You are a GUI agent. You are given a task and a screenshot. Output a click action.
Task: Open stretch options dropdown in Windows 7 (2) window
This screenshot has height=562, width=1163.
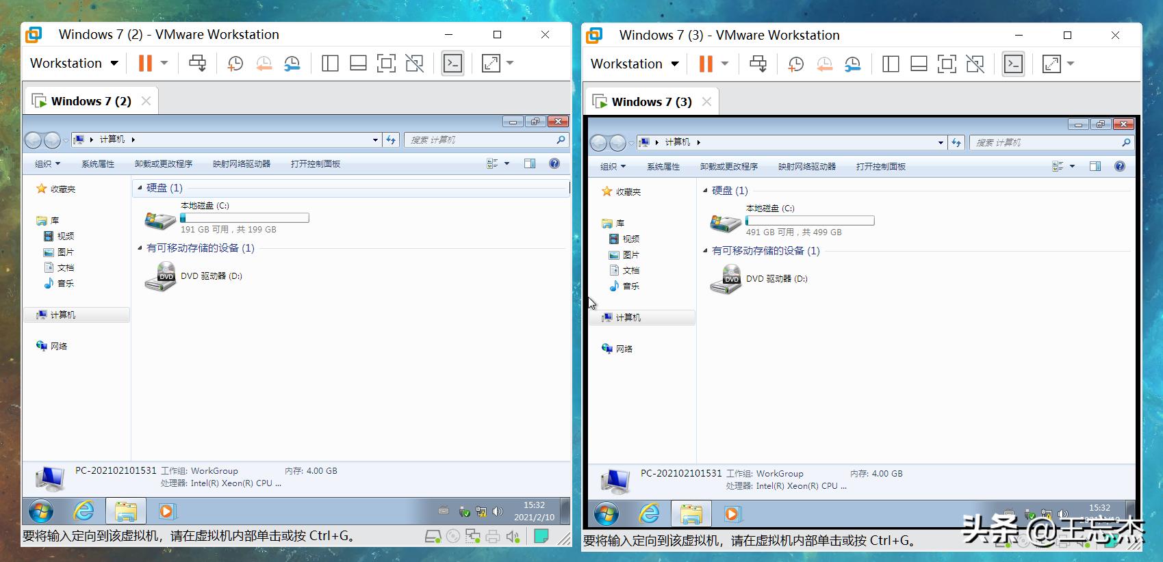(510, 64)
